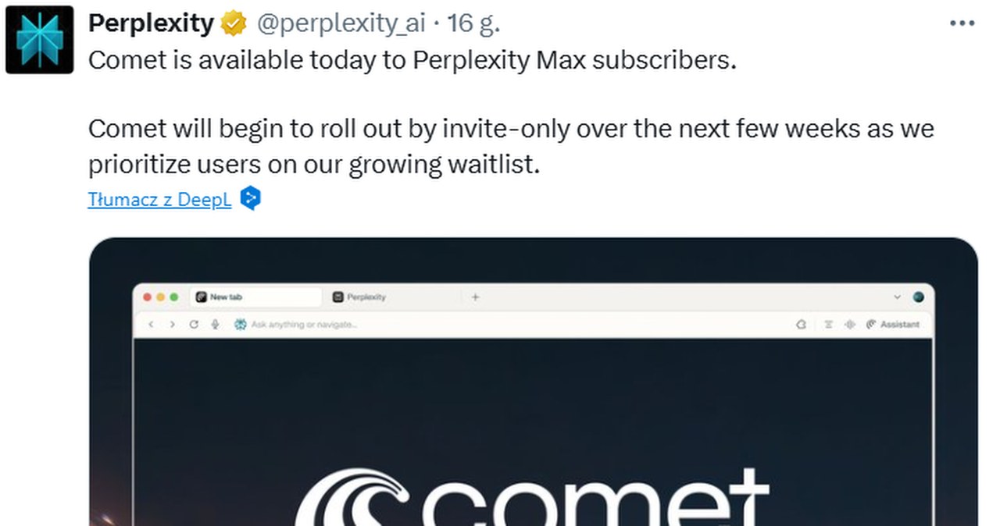1000x526 pixels.
Task: Open the @perplexity_ai handle
Action: pos(341,24)
